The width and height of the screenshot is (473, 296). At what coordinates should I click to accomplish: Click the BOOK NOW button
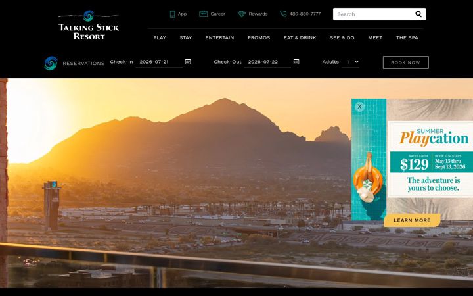pos(406,62)
